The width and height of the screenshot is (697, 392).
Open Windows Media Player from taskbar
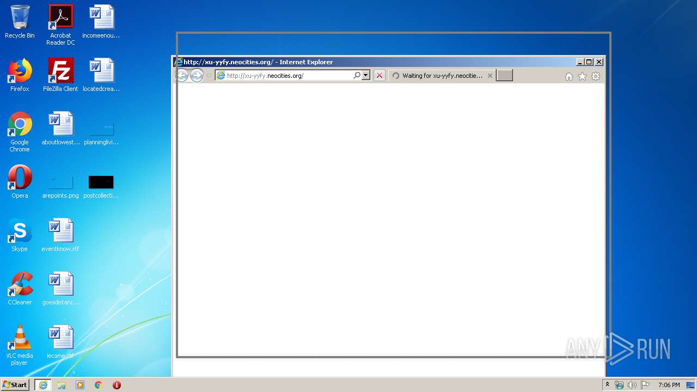80,385
